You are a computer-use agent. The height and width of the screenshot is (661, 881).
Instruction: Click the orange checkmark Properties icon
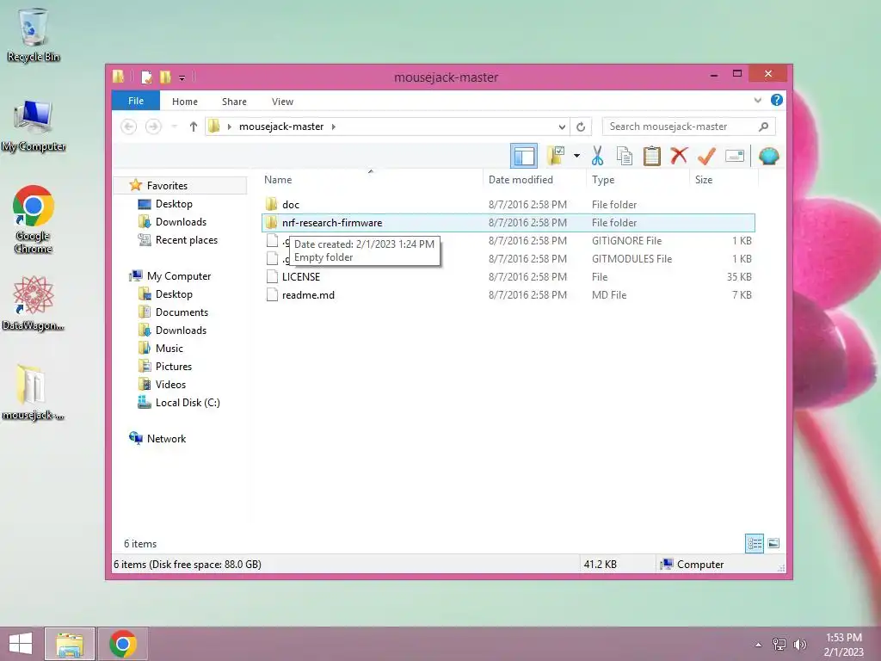(706, 156)
